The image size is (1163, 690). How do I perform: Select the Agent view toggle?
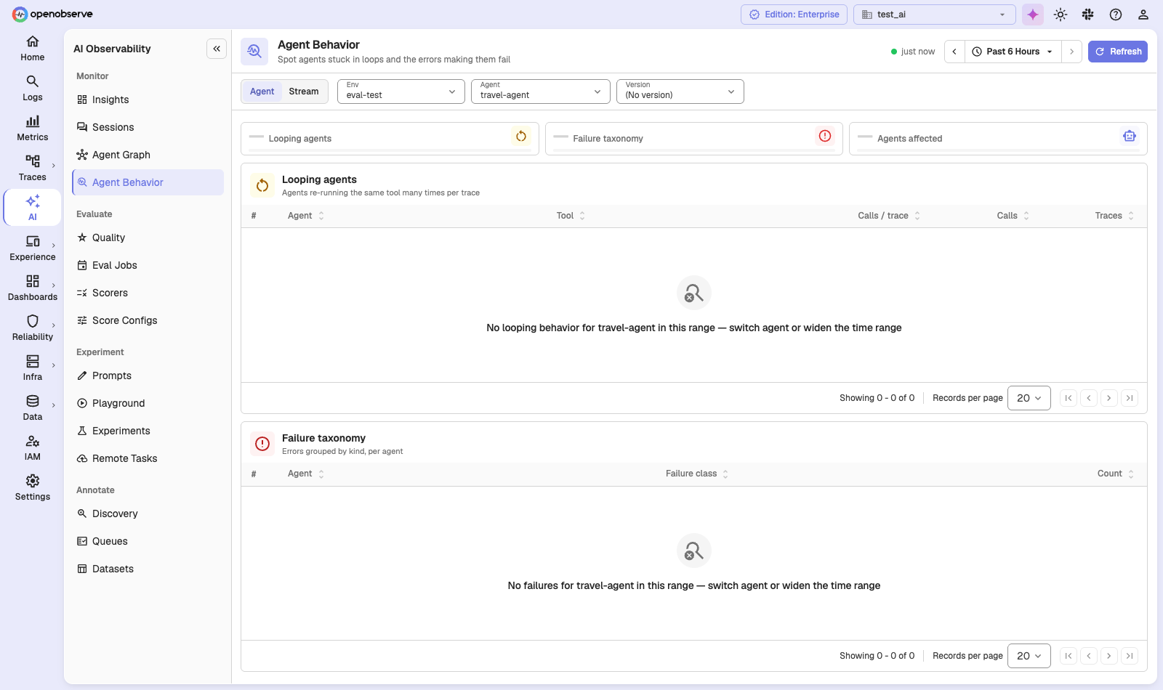(262, 92)
